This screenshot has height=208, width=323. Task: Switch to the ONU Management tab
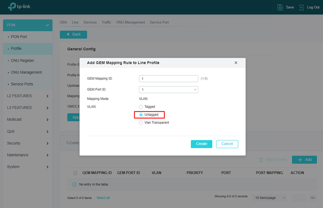click(x=130, y=22)
